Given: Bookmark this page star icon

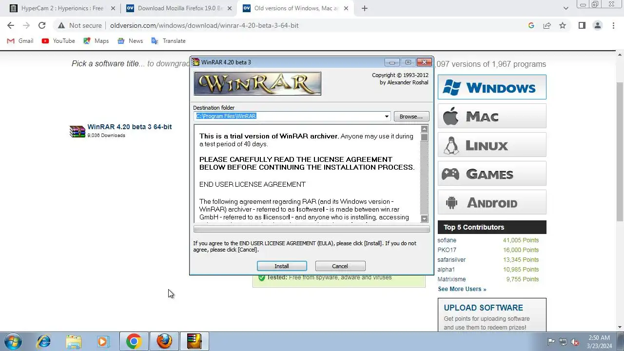Looking at the screenshot, I should [563, 25].
